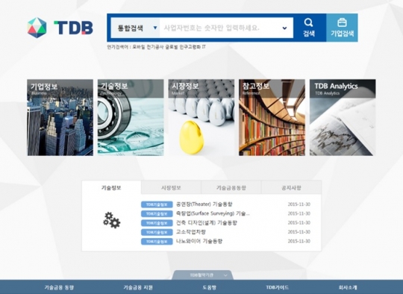The width and height of the screenshot is (403, 294).
Task: Click the magnifier 검색 search icon
Action: 309,28
